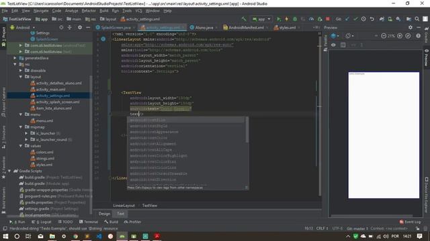Toggle the Layout Captures tool window
Image resolution: width=430 pixels, height=241 pixels.
tap(3, 102)
